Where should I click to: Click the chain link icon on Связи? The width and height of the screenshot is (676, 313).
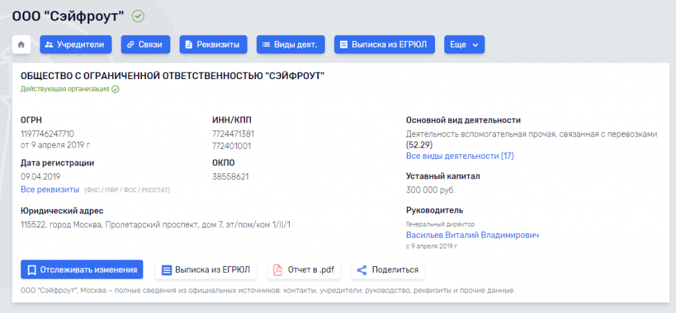click(130, 45)
